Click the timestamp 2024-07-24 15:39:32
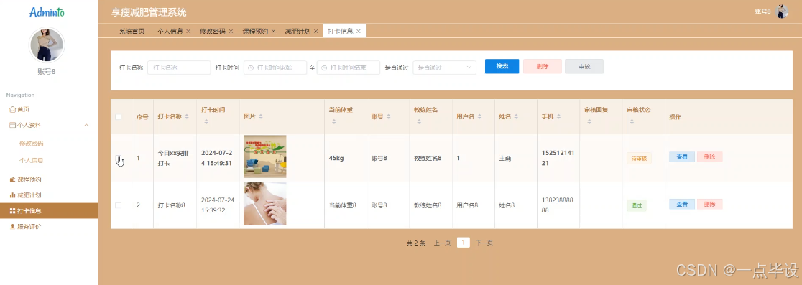The image size is (802, 285). pyautogui.click(x=217, y=205)
